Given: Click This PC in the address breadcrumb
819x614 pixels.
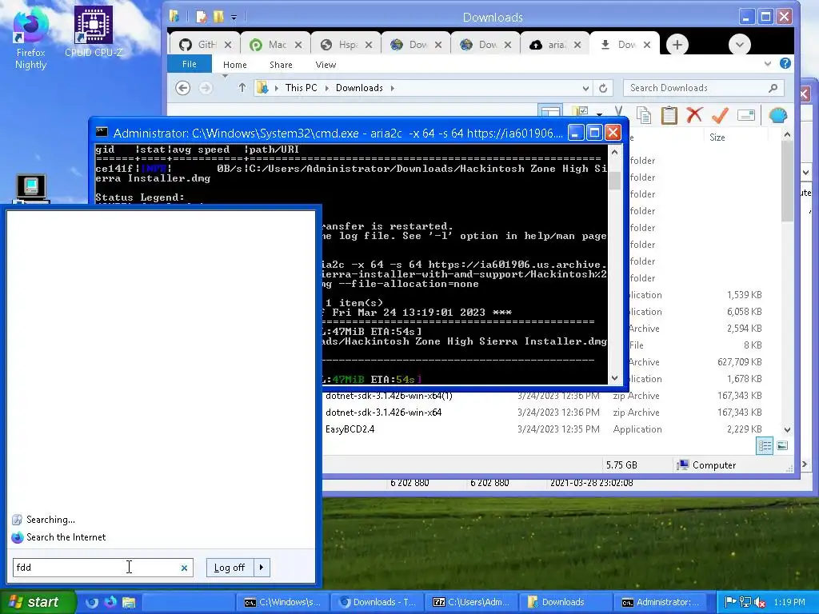Looking at the screenshot, I should click(x=301, y=88).
